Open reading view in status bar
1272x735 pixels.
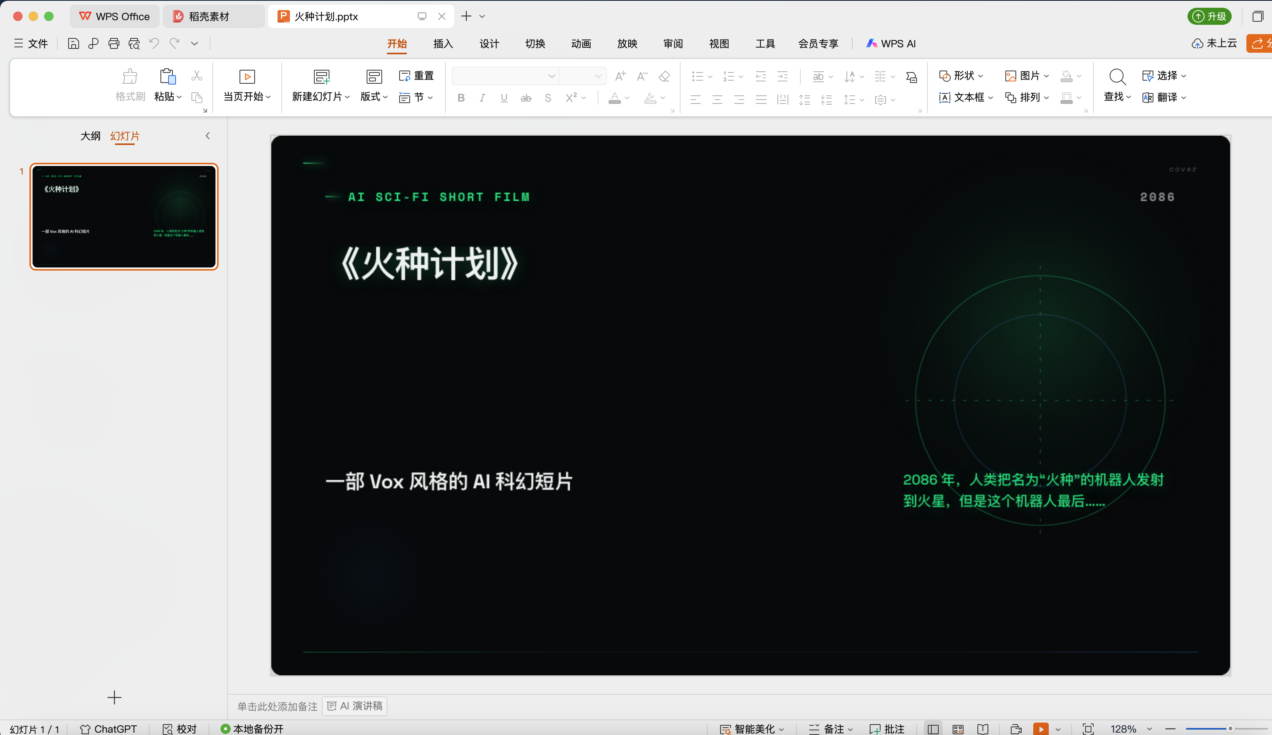982,729
